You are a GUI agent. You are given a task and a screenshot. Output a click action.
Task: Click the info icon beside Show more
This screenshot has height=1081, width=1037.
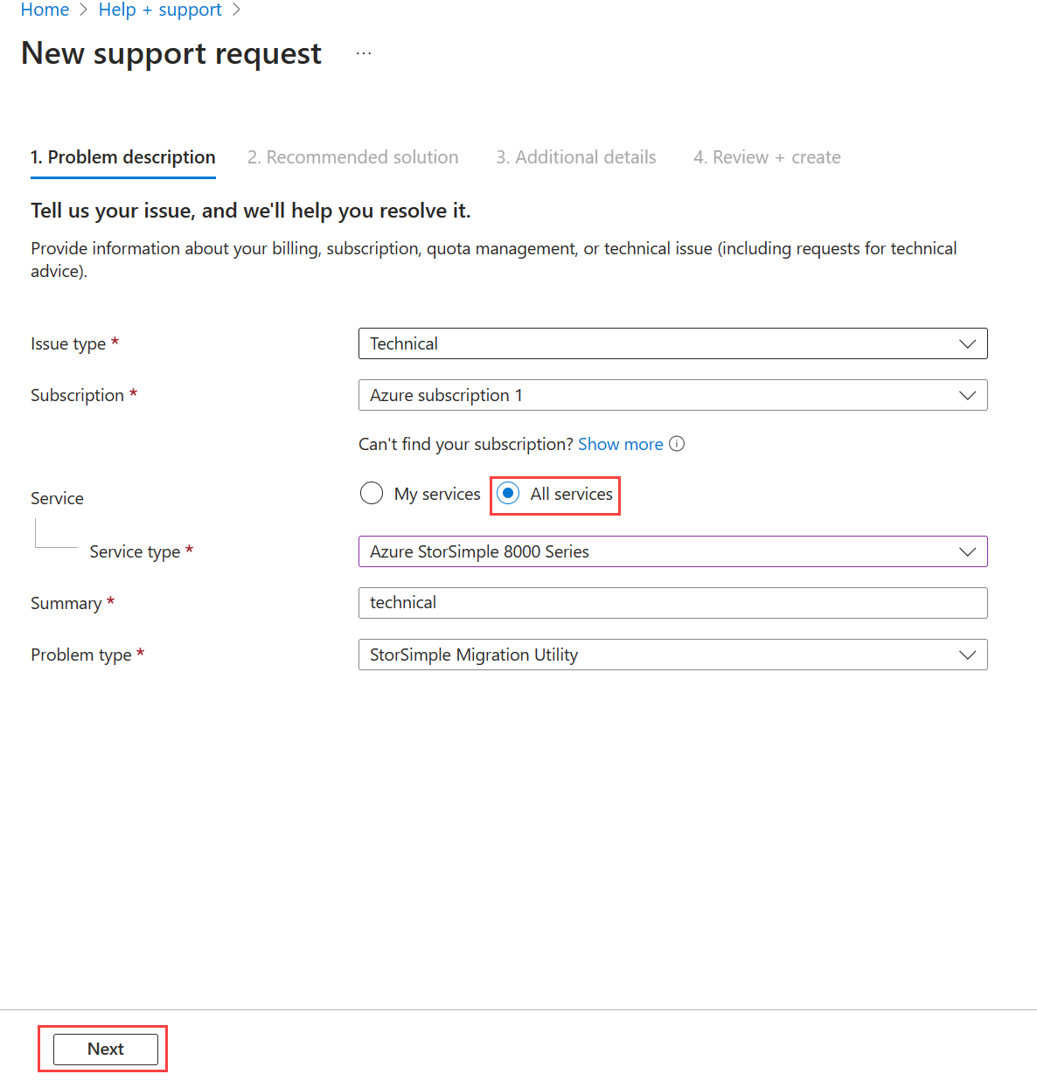tap(677, 444)
